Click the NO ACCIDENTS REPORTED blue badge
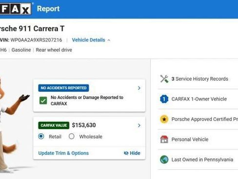The width and height of the screenshot is (238, 179). point(63,88)
